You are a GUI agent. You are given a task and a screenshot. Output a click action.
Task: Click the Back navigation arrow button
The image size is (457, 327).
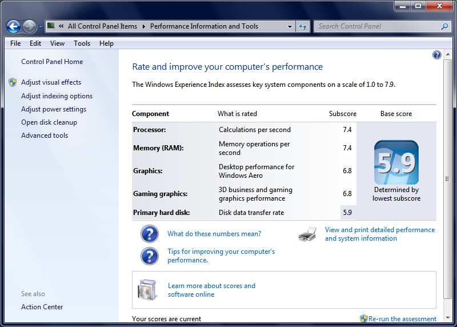click(x=13, y=26)
